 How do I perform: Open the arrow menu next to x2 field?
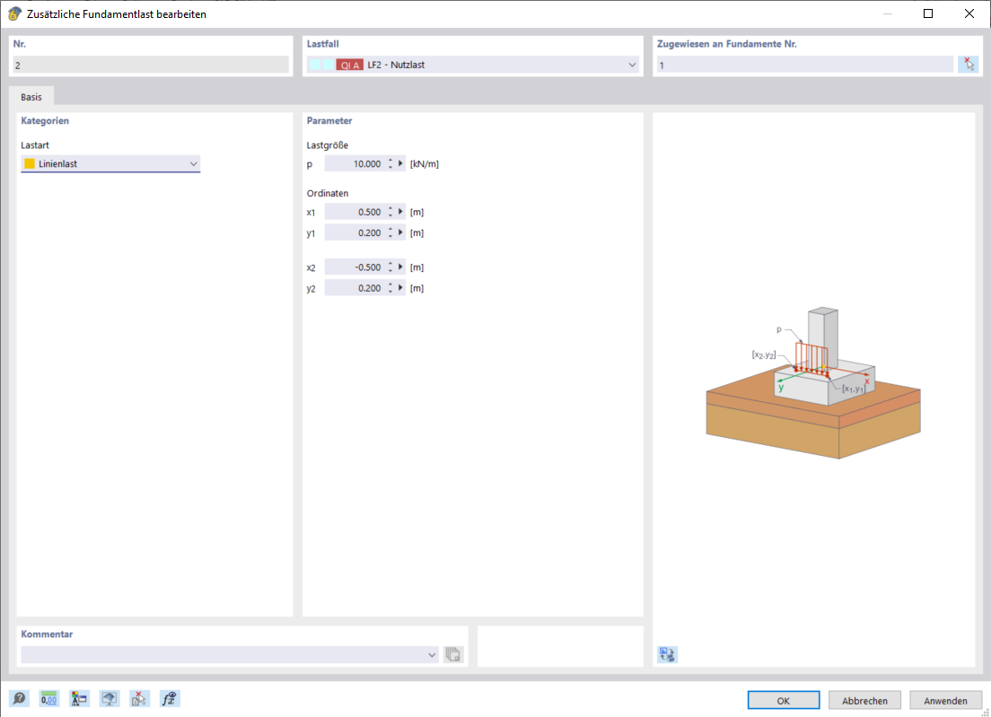pyautogui.click(x=400, y=267)
